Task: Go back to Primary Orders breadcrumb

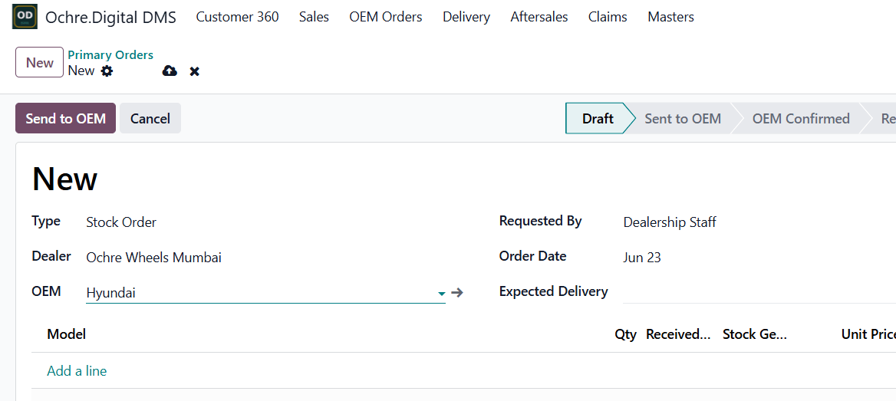Action: coord(111,55)
